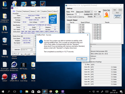Click the Multiplier value x 8.0 (8 - 50)
125x94 pixels.
click(x=27, y=40)
